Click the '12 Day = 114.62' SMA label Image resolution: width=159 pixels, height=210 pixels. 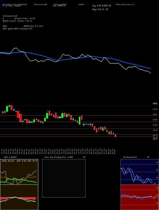point(12,6)
